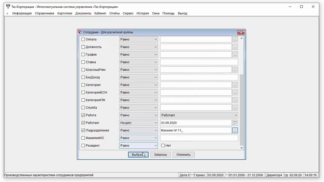The image size is (324, 182).
Task: Uncheck the Работа filter checkbox
Action: tap(83, 115)
